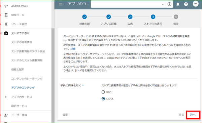This screenshot has height=123, width=202.
Task: Click the Android Vitals pulse icon
Action: tap(6, 6)
